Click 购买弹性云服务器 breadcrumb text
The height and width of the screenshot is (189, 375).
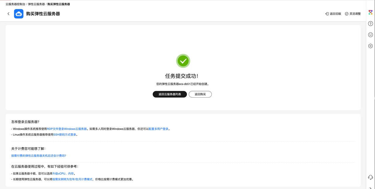click(x=59, y=4)
